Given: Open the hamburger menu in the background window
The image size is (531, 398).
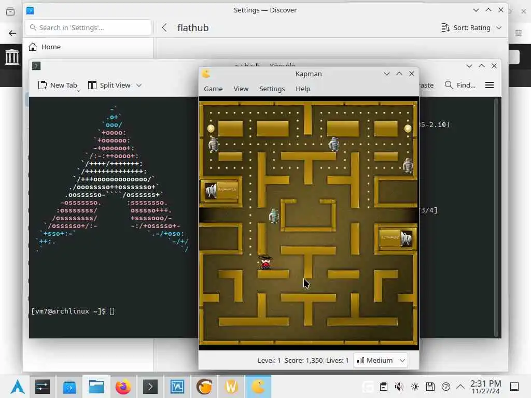Looking at the screenshot, I should pos(519,33).
